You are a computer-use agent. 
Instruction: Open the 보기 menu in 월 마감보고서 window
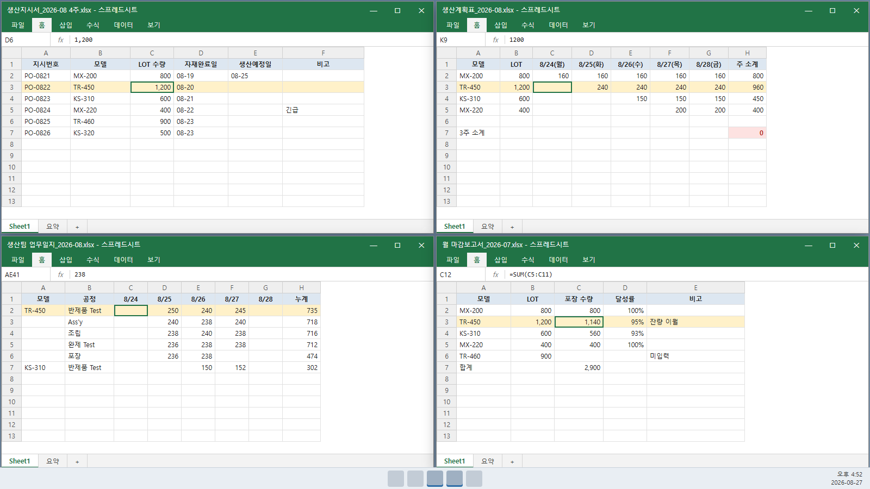[589, 260]
